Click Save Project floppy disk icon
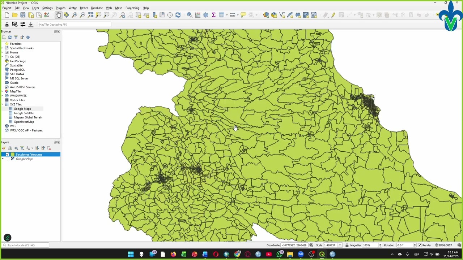 coord(23,15)
